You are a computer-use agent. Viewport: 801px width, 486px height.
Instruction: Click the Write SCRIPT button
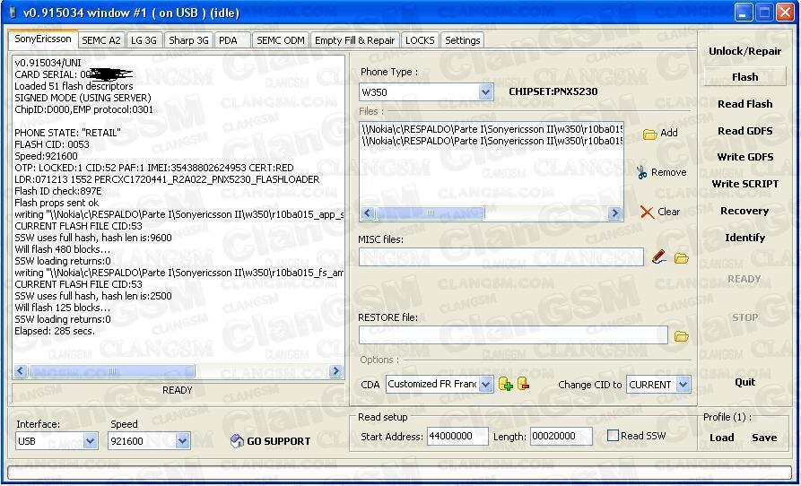point(744,184)
